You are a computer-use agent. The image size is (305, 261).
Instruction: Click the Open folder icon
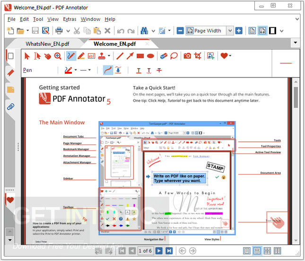coord(20,31)
